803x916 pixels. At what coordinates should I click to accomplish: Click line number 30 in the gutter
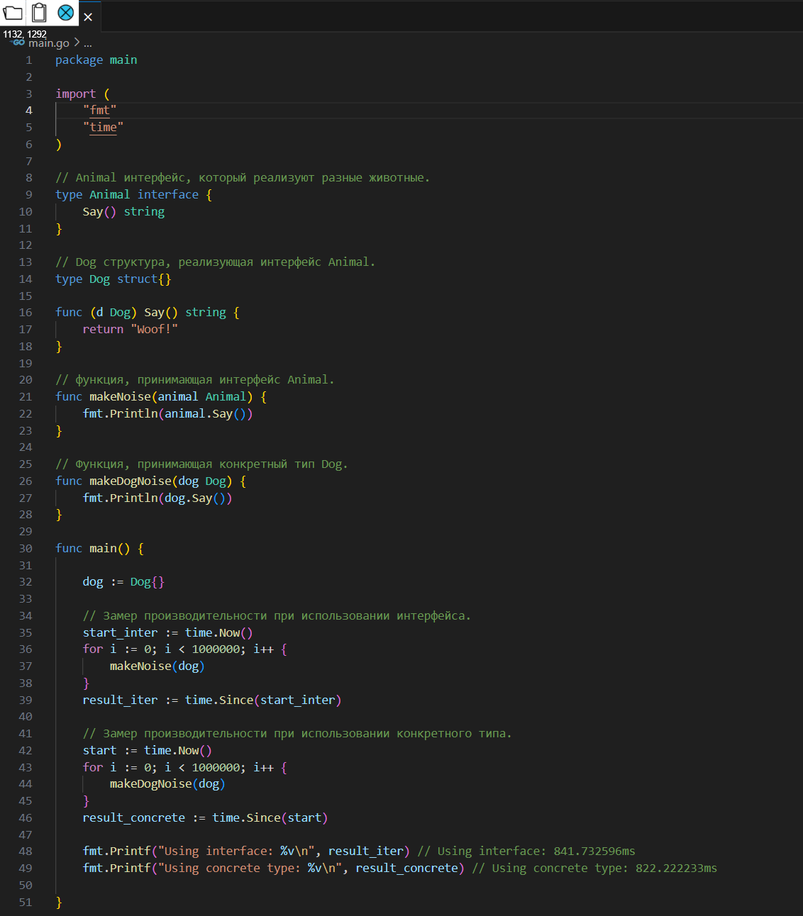coord(26,548)
